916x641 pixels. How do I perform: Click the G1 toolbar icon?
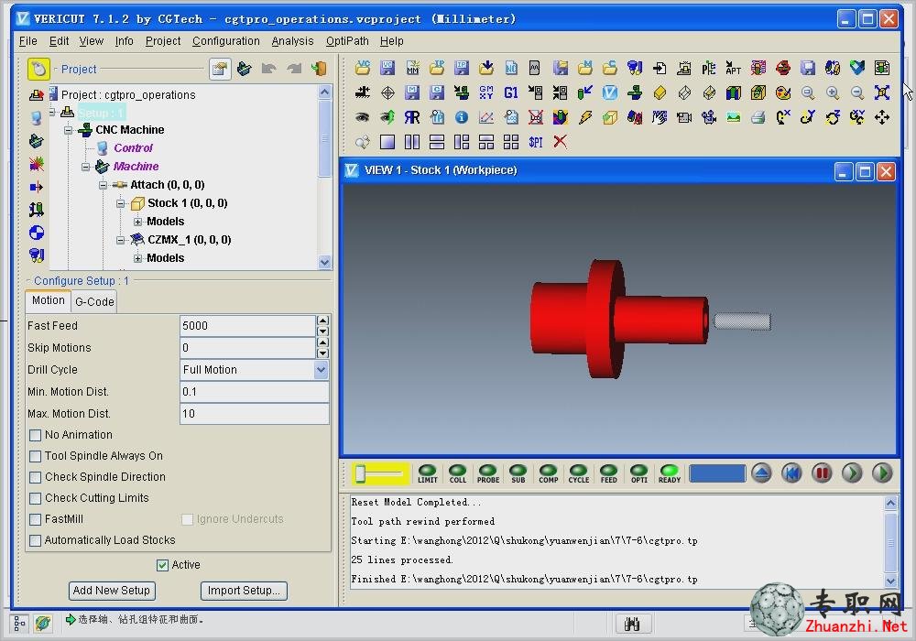pos(511,92)
